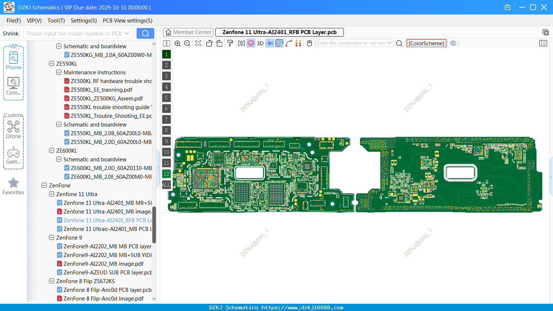553x311 pixels.
Task: Mirror the PCB board view
Action: [x=241, y=43]
